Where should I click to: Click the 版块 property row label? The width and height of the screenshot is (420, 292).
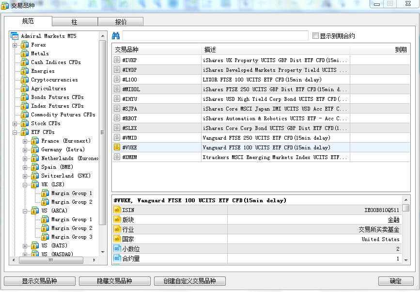coord(128,220)
